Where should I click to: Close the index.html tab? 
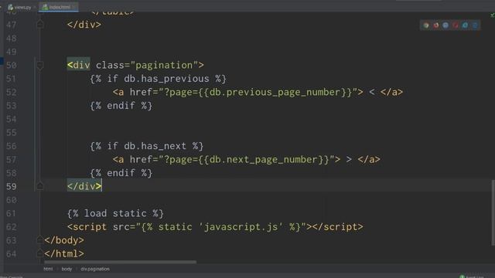coord(74,7)
